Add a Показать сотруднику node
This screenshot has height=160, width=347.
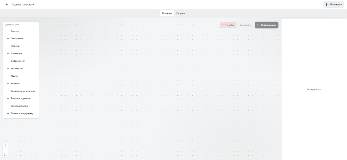21,113
